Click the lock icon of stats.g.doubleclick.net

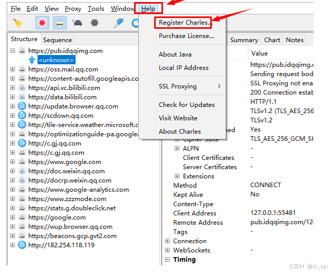pyautogui.click(x=22, y=208)
